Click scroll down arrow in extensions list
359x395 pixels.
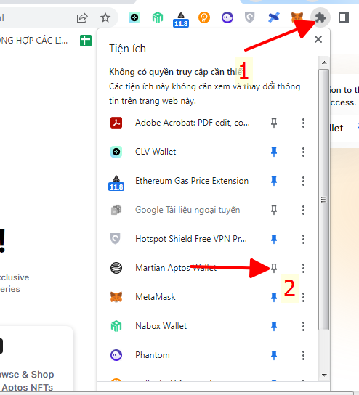[x=324, y=375]
